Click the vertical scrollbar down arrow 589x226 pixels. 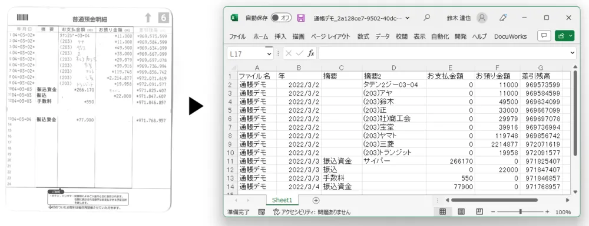tap(575, 191)
